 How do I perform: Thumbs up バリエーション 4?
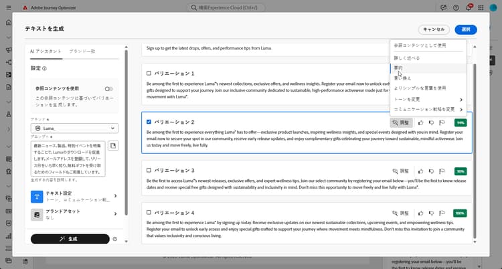421,213
